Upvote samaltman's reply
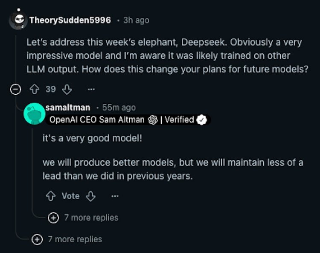 pyautogui.click(x=51, y=196)
